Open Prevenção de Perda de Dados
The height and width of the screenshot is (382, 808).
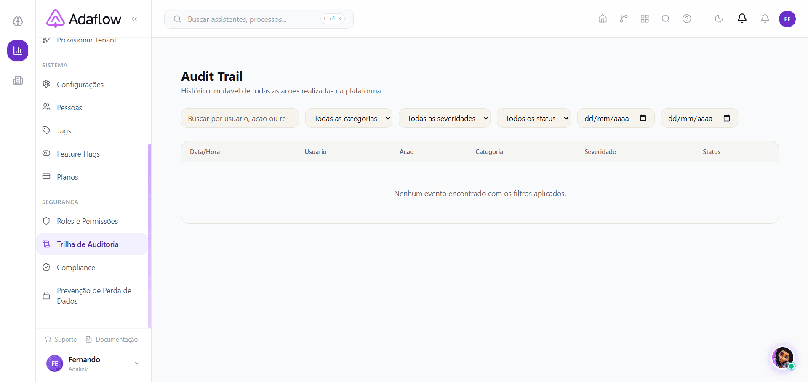[92, 296]
